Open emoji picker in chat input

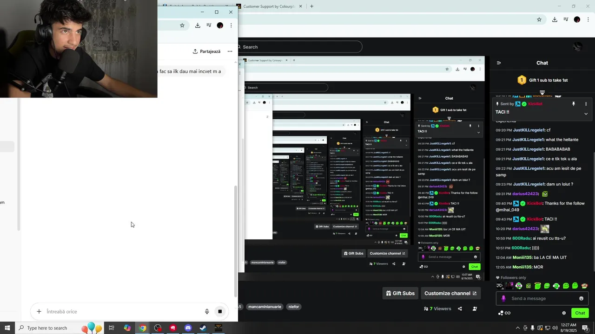pos(581,298)
